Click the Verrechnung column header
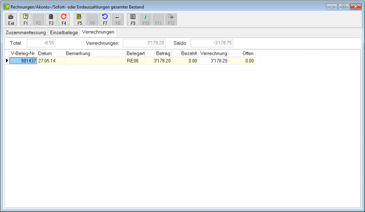The width and height of the screenshot is (365, 212). tap(213, 54)
